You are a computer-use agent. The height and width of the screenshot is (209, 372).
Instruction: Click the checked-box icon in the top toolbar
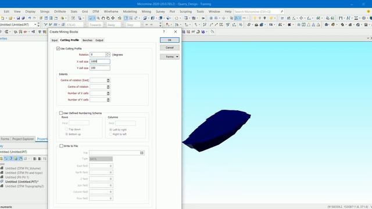click(x=73, y=18)
